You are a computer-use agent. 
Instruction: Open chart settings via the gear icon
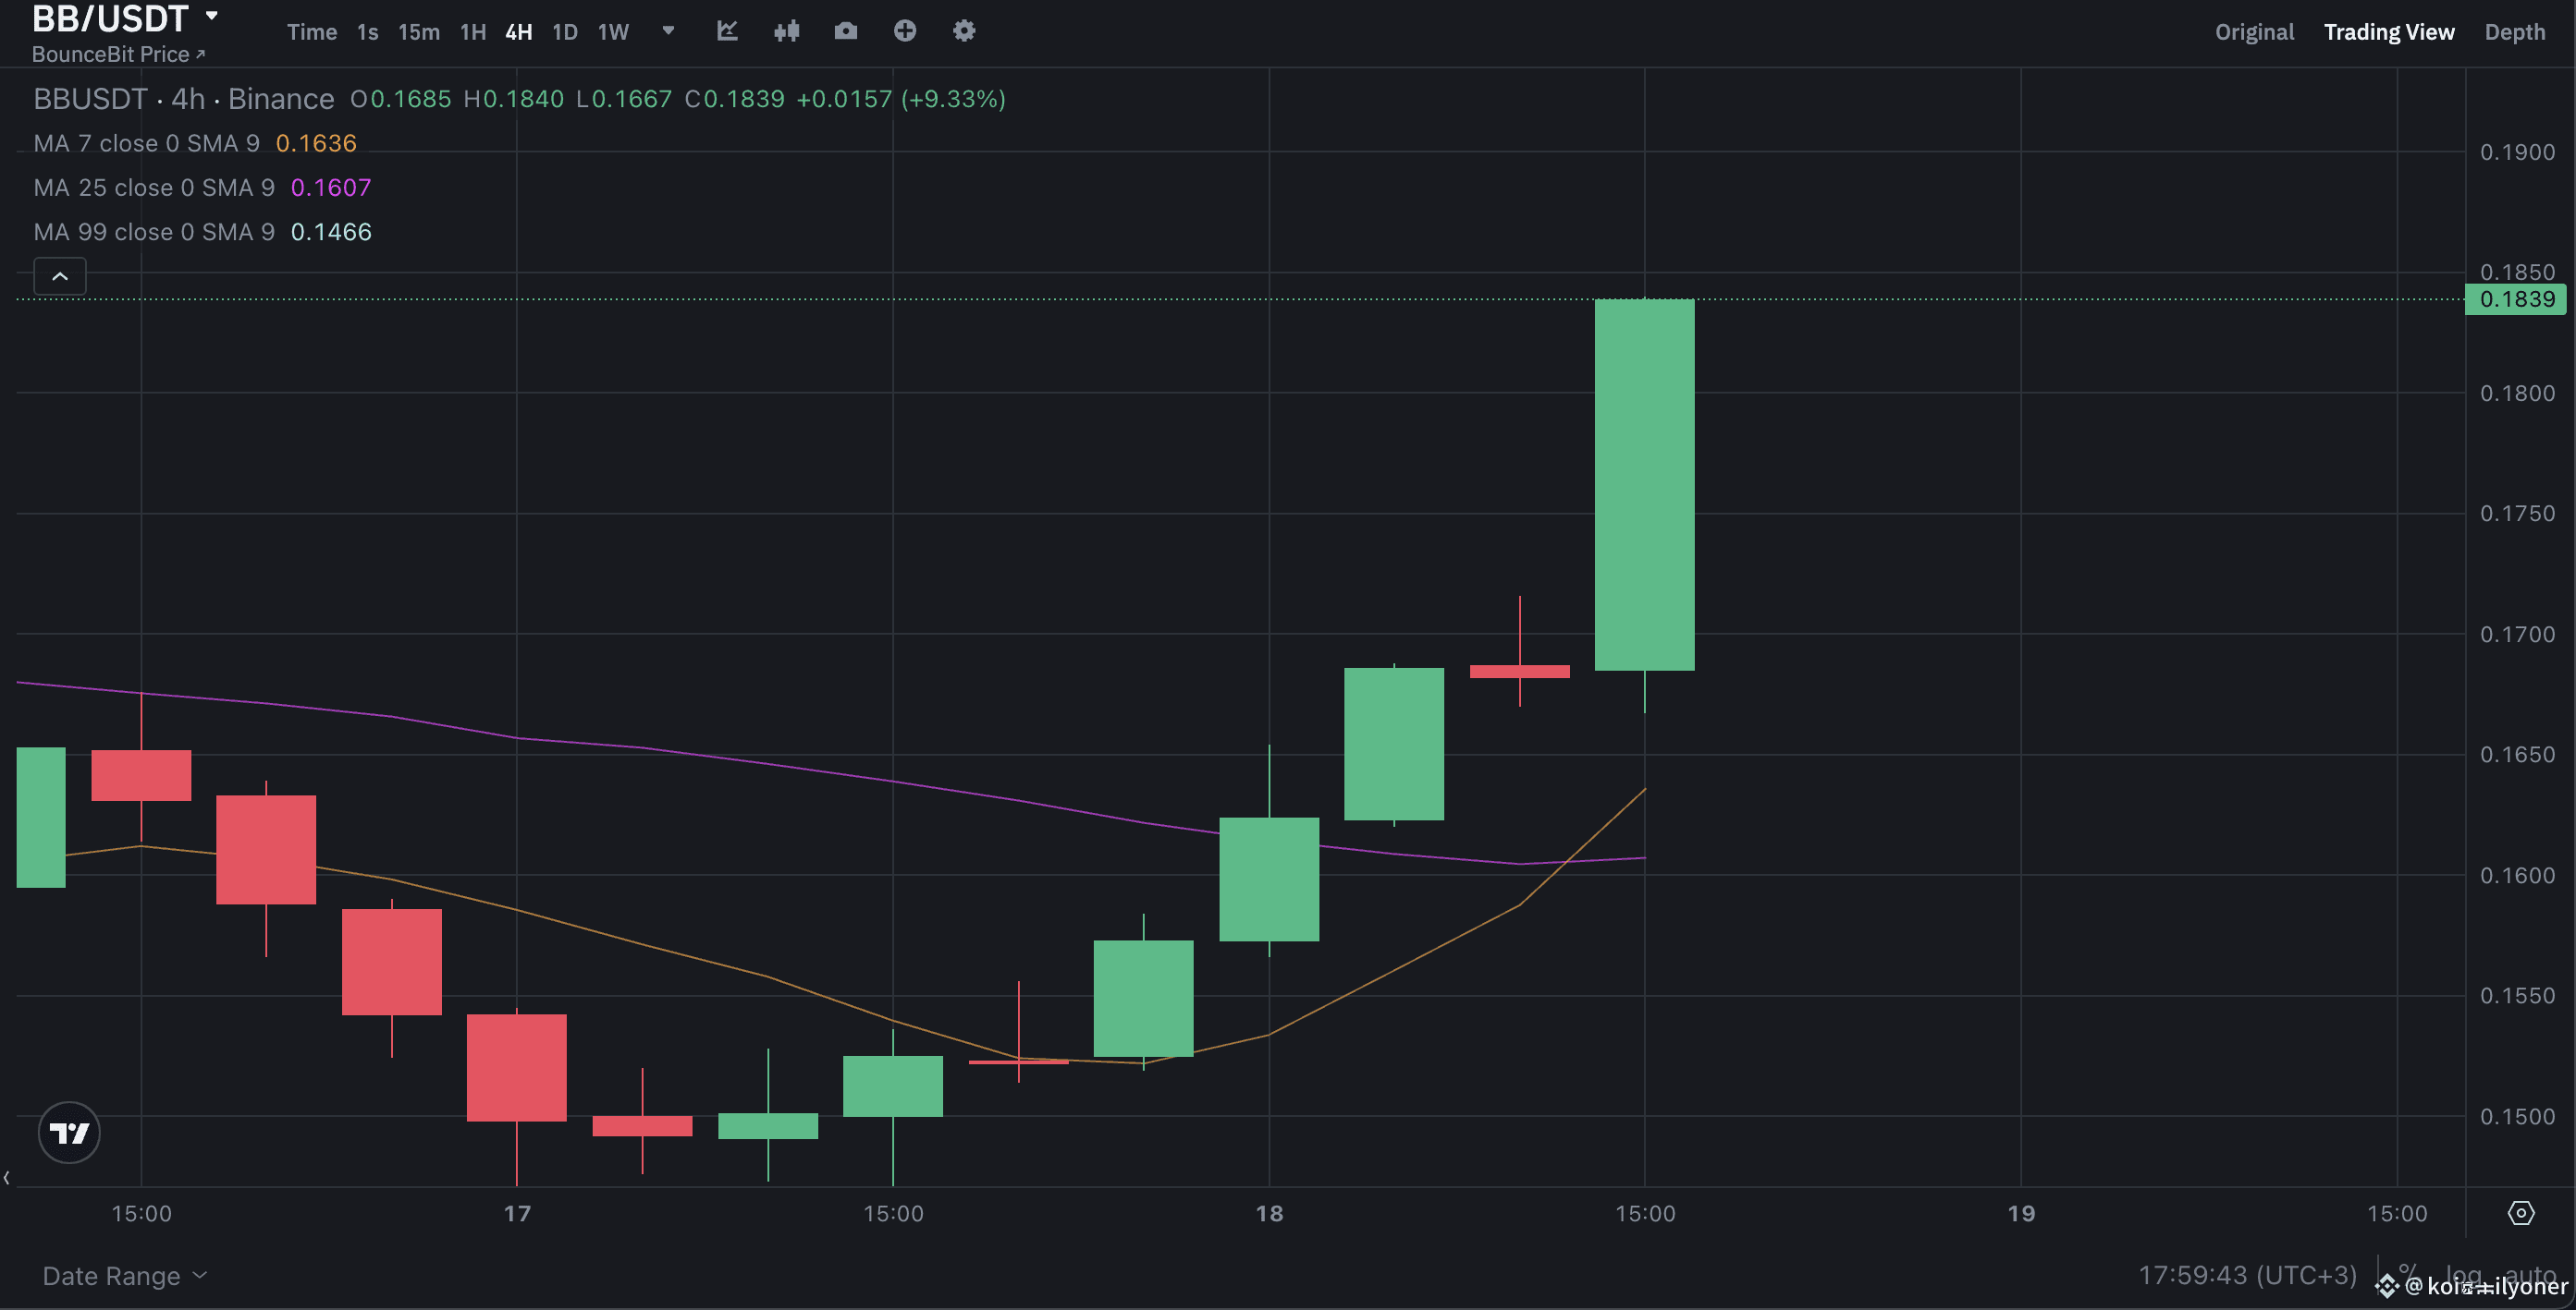(964, 31)
